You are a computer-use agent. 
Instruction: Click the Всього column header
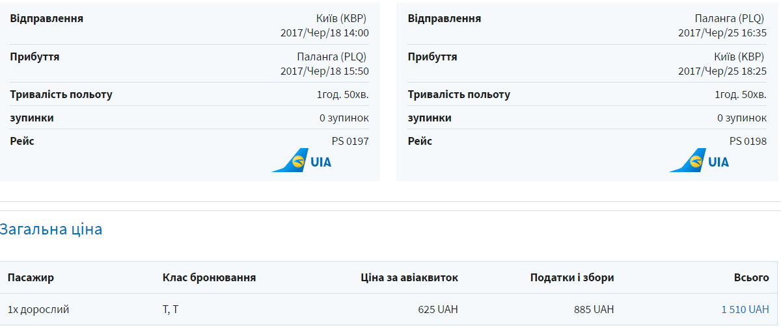coord(751,278)
